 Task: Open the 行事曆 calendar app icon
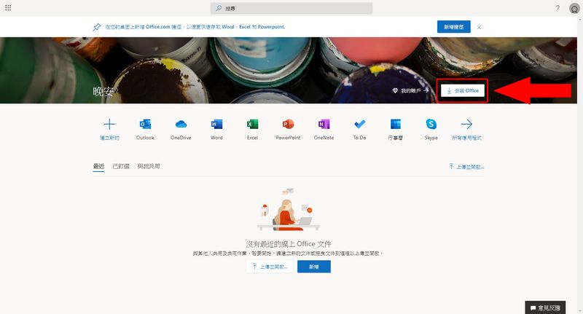(x=395, y=124)
